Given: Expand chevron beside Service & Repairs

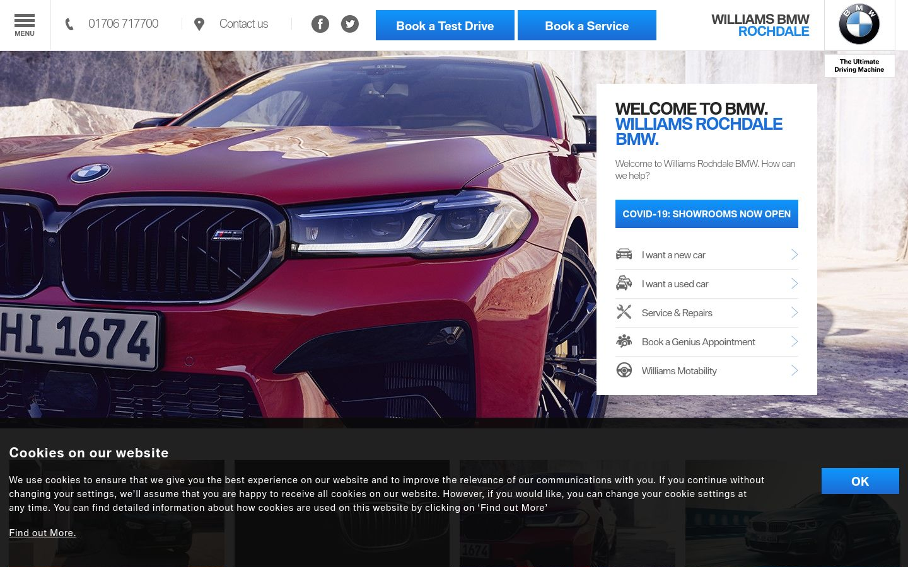Looking at the screenshot, I should click(x=794, y=312).
